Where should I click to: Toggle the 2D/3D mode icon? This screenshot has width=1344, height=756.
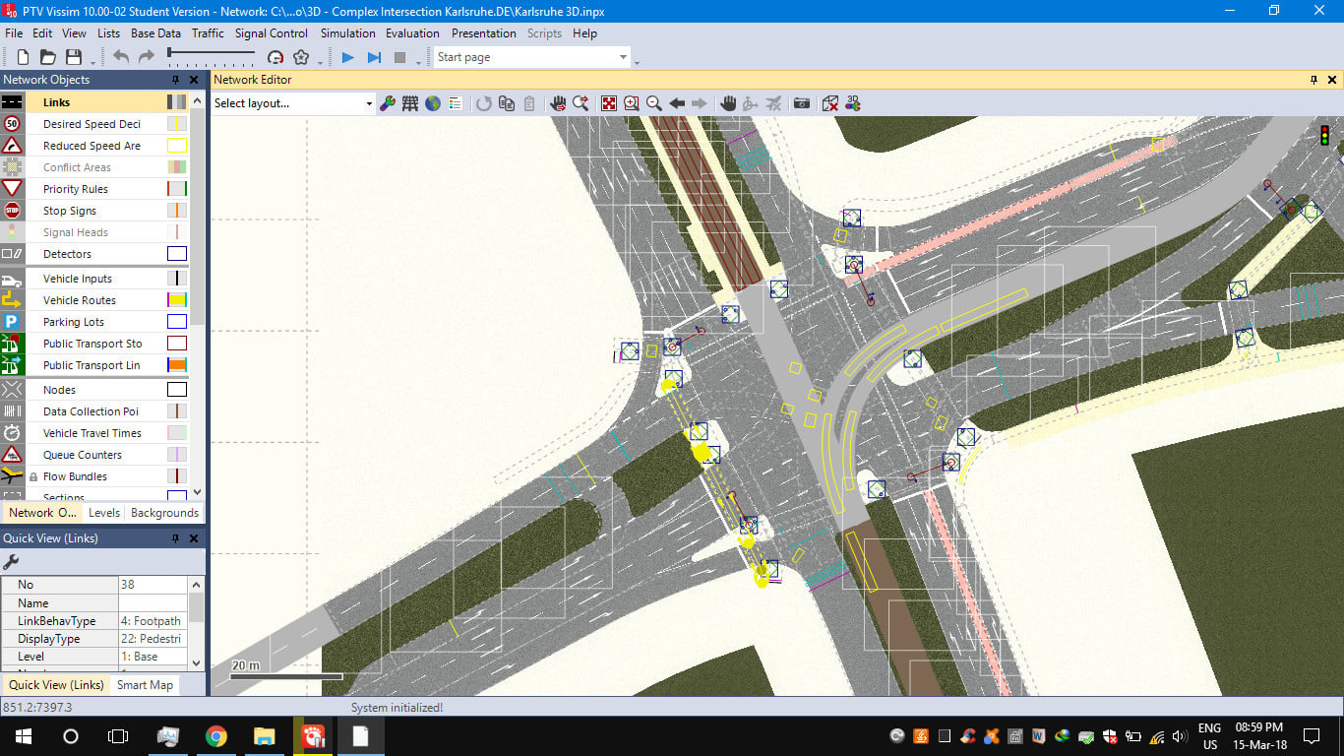(829, 103)
